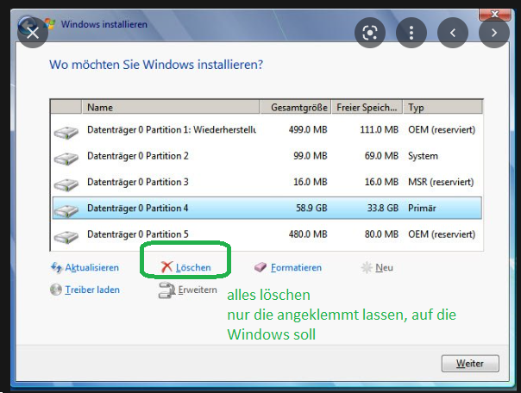Open Google Lens search icon
This screenshot has height=393, width=521.
pyautogui.click(x=370, y=33)
